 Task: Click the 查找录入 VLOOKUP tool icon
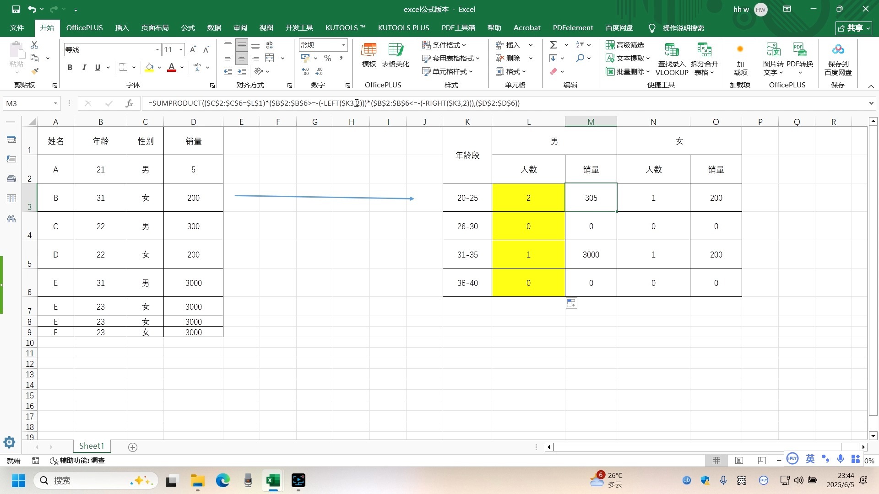click(x=672, y=59)
